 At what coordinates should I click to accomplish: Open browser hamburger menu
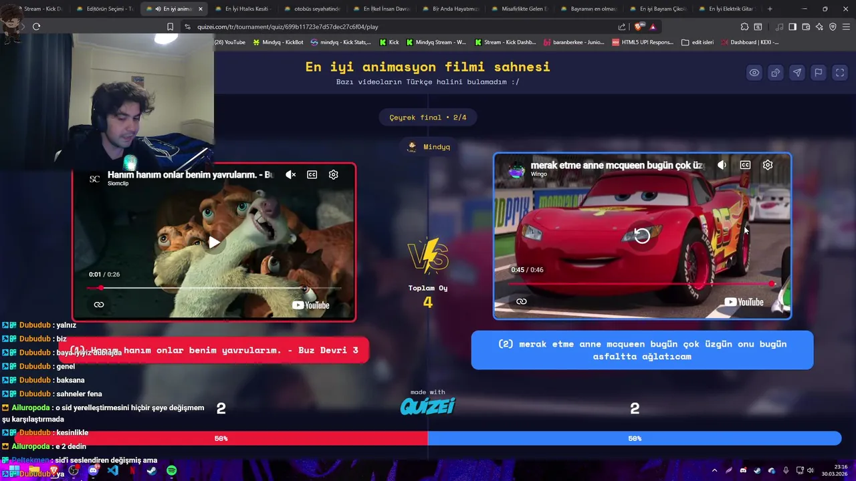tap(846, 27)
